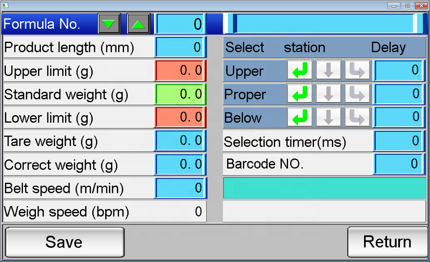The width and height of the screenshot is (430, 262).
Task: Edit the Upper delay value
Action: pos(399,70)
